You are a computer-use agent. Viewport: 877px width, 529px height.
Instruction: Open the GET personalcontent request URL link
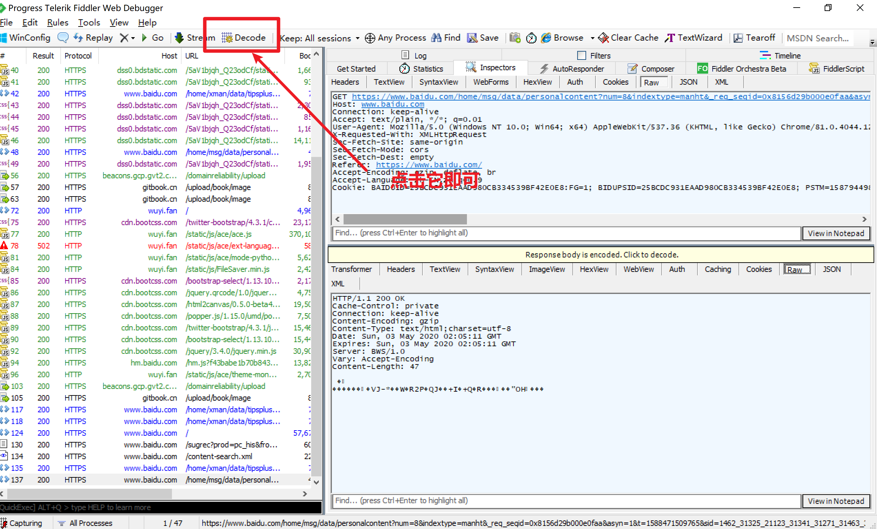point(610,96)
